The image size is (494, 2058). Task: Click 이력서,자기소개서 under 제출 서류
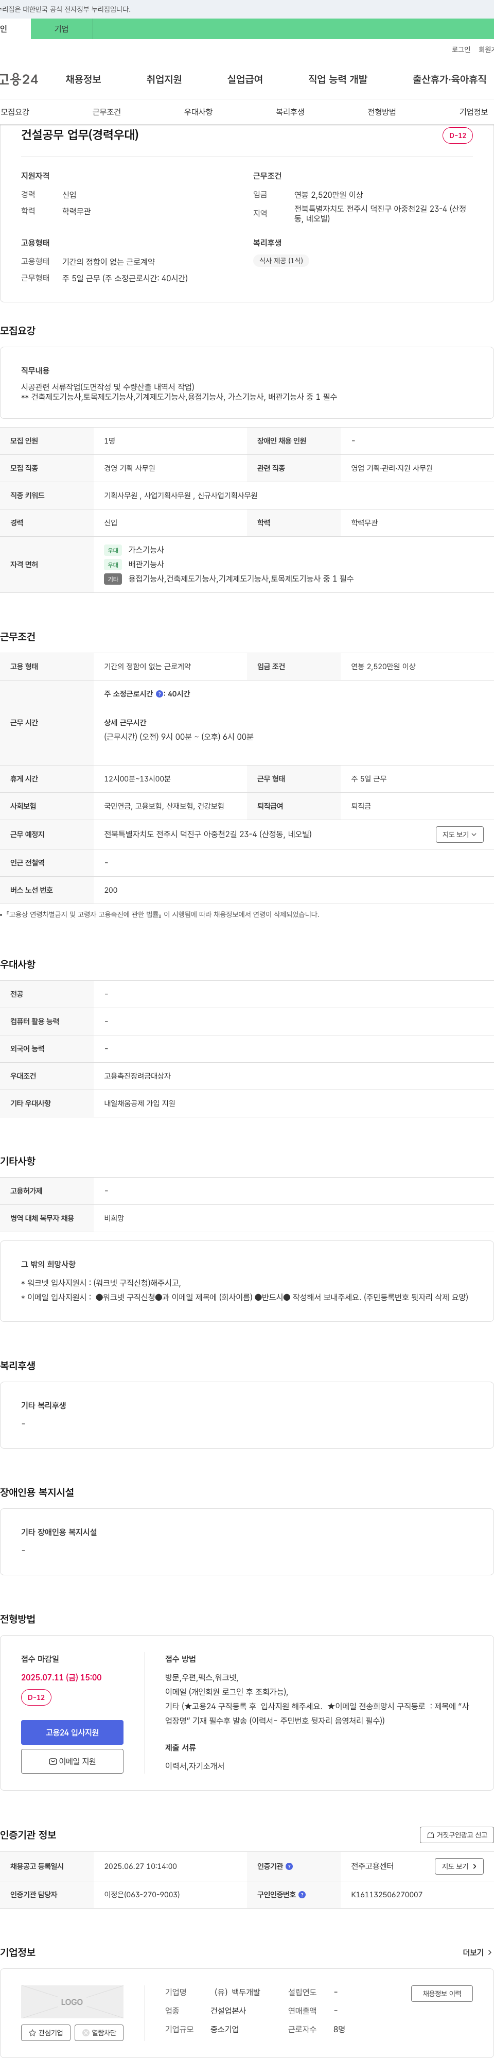(195, 1765)
